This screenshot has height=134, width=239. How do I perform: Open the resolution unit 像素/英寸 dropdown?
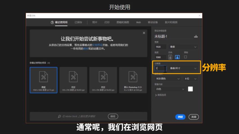(x=183, y=68)
